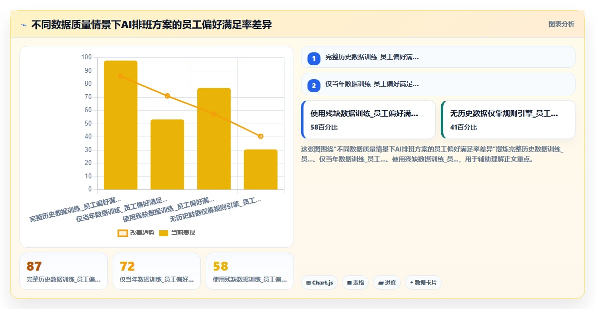Click the 无历史数据仅靠规则引擎 41百分比 card
This screenshot has height=309, width=595.
point(508,120)
